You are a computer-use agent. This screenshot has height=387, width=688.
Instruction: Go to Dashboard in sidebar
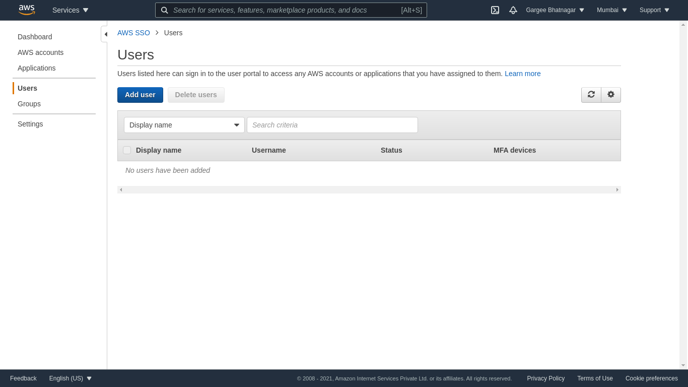(x=35, y=37)
